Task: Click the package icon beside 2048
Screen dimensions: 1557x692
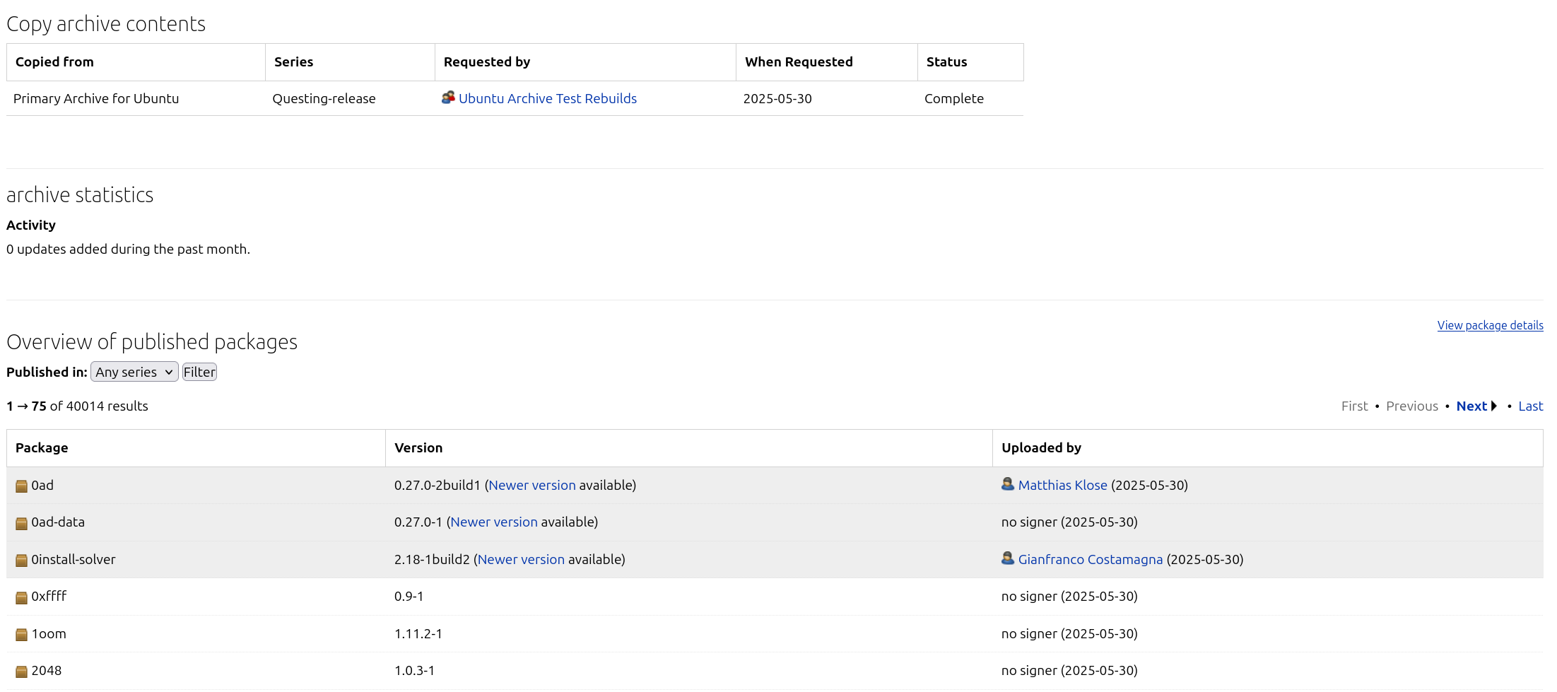Action: (x=21, y=672)
